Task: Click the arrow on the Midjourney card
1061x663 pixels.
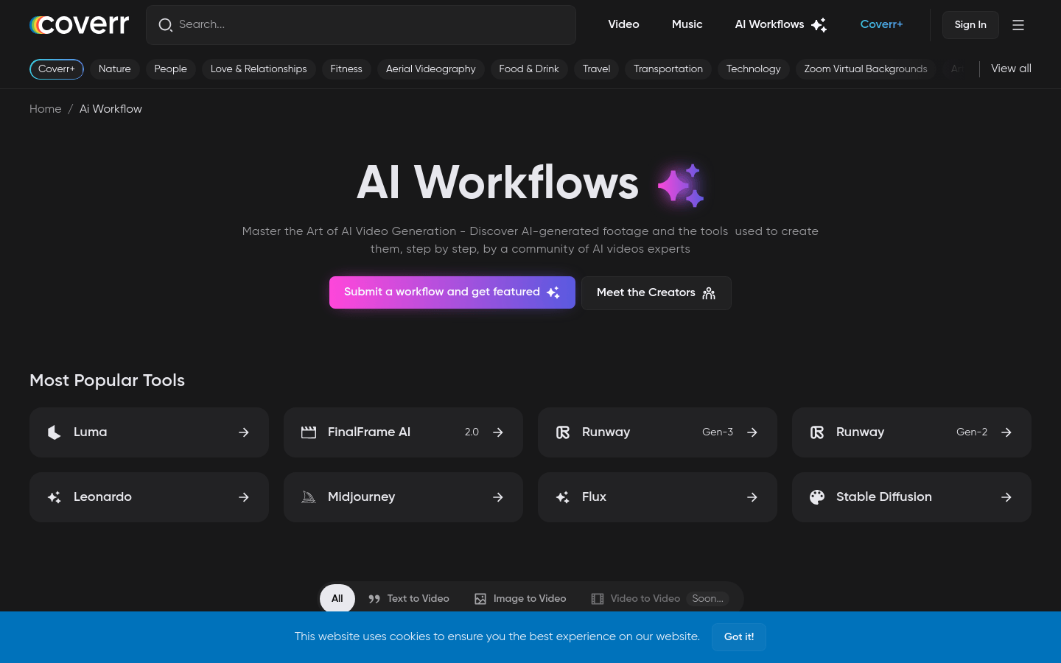Action: coord(498,497)
